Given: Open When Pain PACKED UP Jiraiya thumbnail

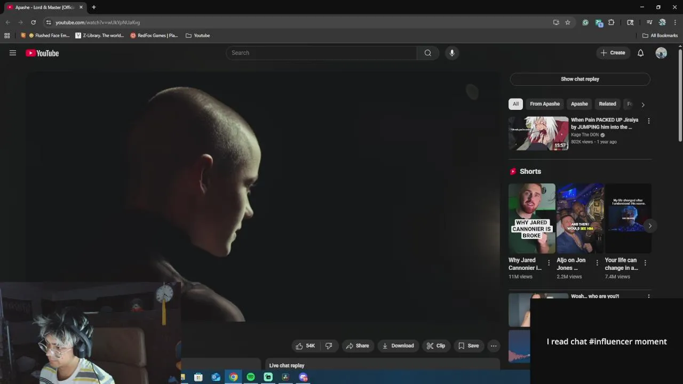Looking at the screenshot, I should point(538,133).
